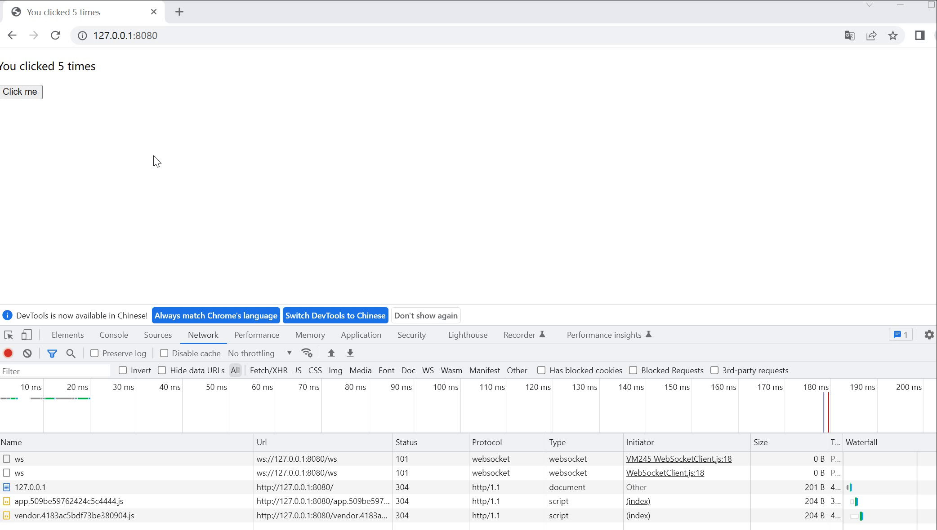Toggle the device toolbar icon
The width and height of the screenshot is (937, 530).
click(x=27, y=335)
